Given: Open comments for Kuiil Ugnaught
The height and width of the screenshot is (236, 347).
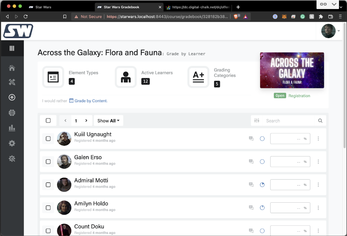Looking at the screenshot, I should 251,138.
